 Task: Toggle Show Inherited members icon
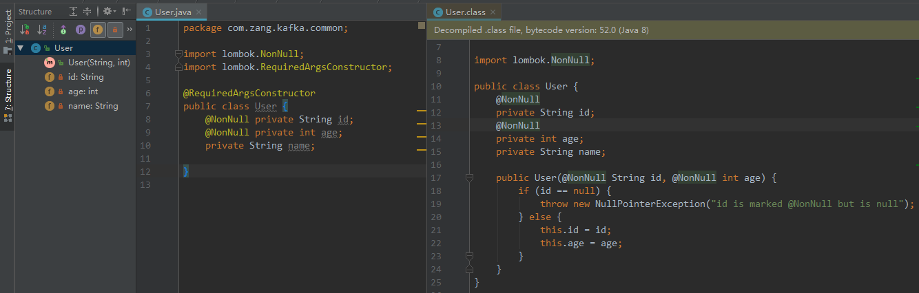pyautogui.click(x=63, y=30)
